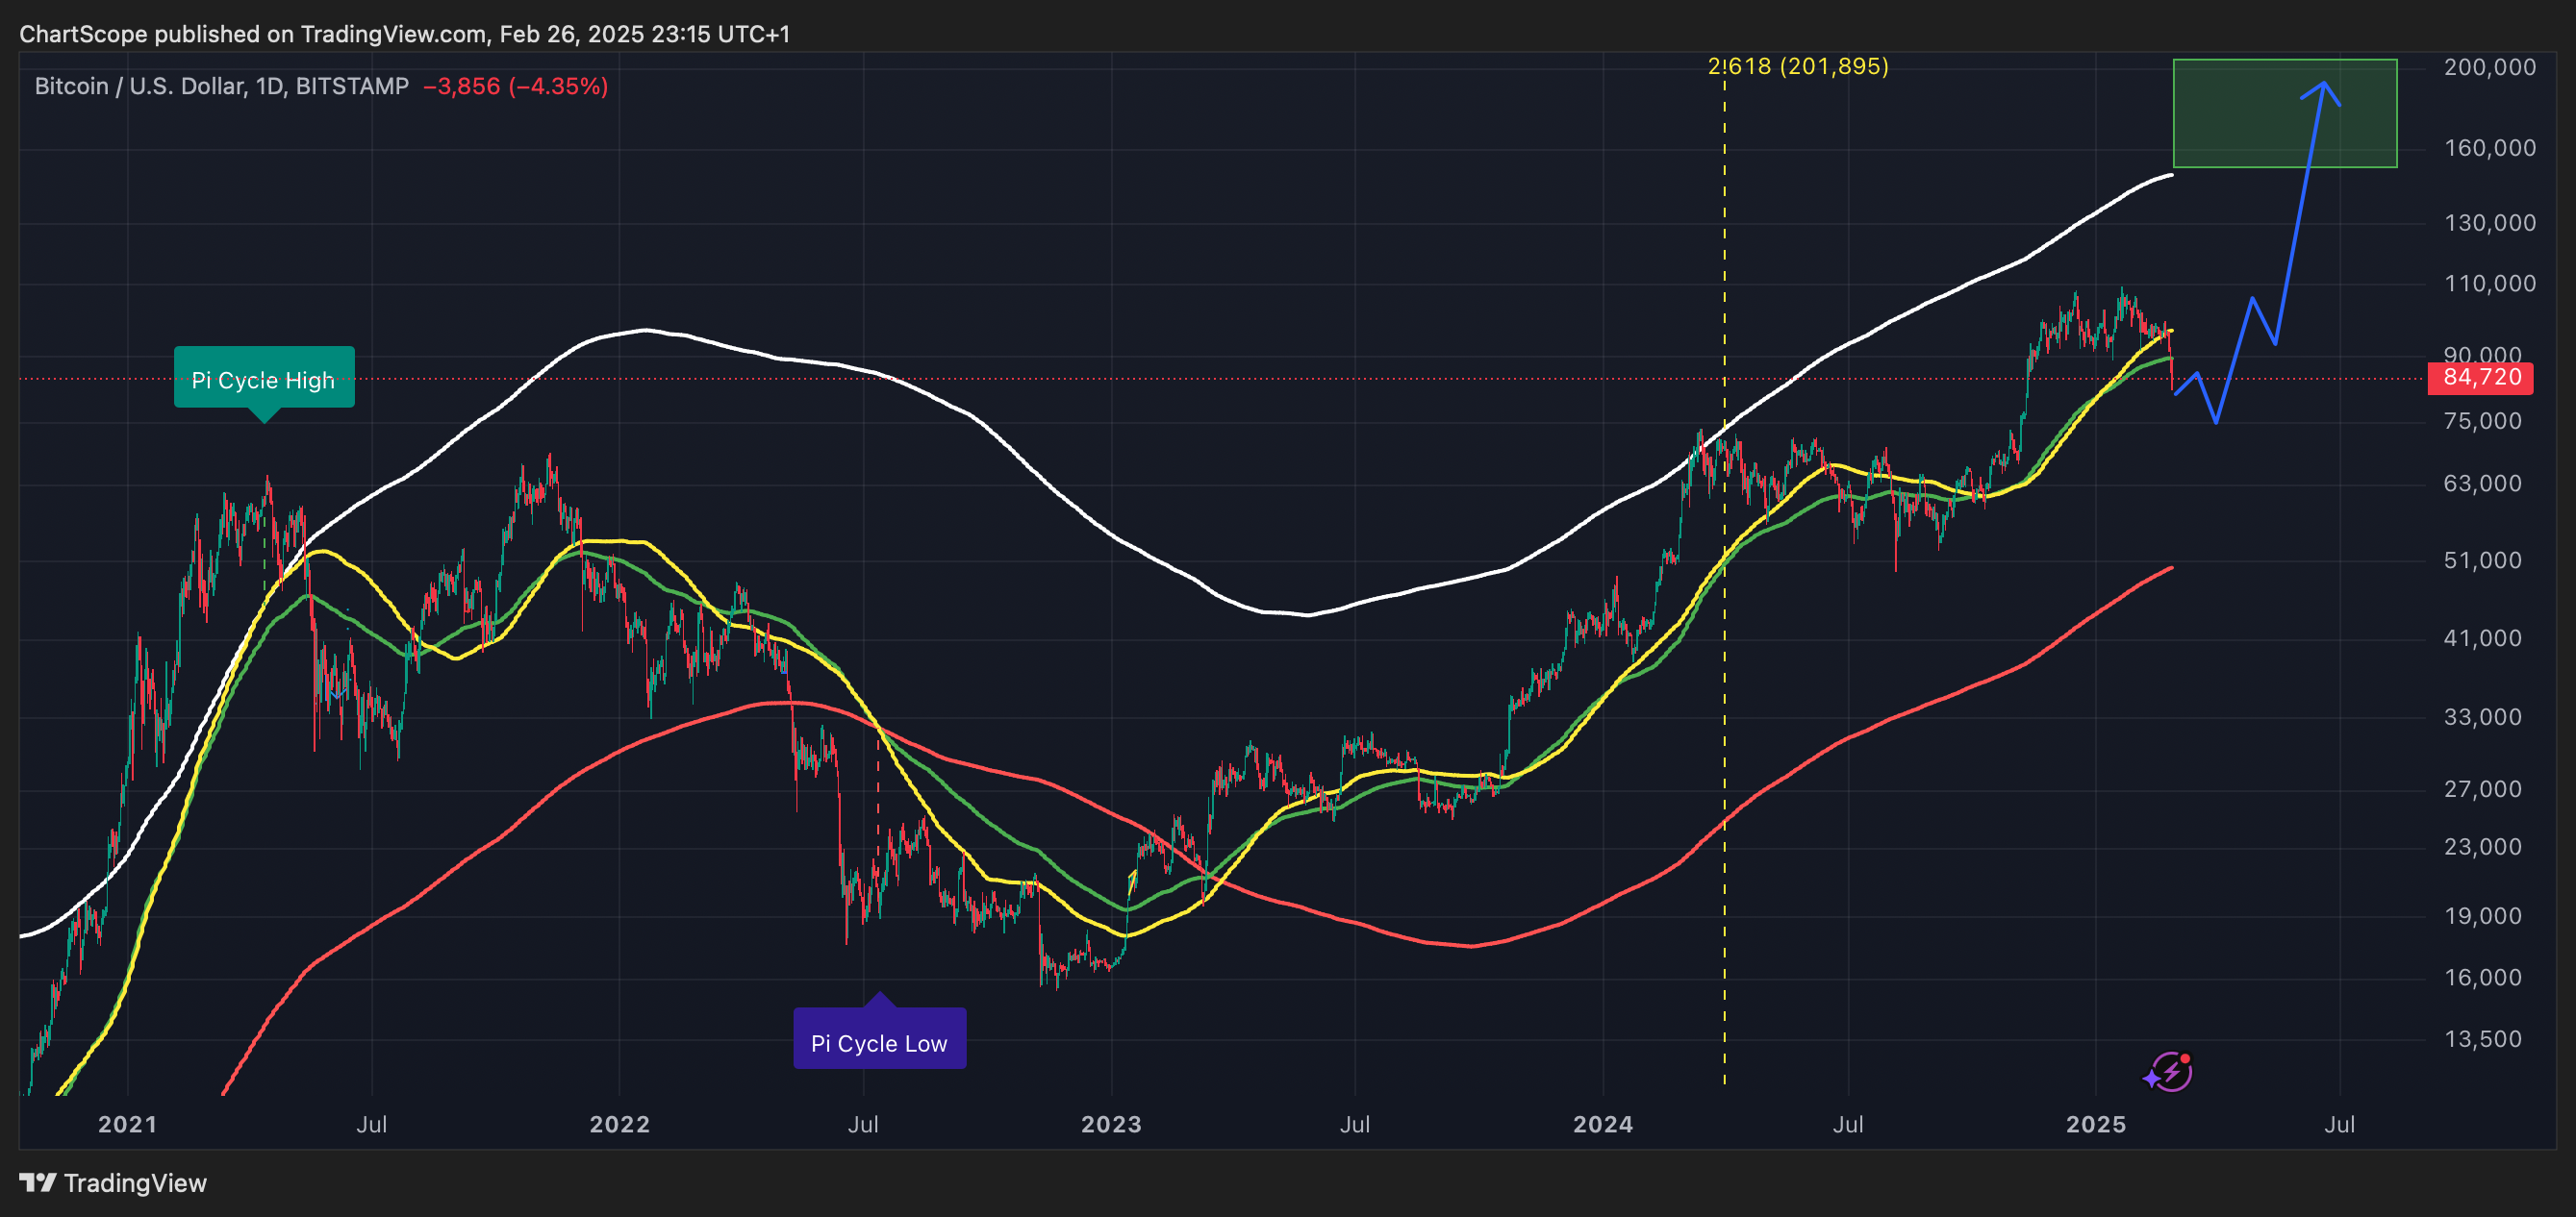Click the TradingView wordmark text at bottom
The height and width of the screenshot is (1217, 2576).
click(x=135, y=1183)
